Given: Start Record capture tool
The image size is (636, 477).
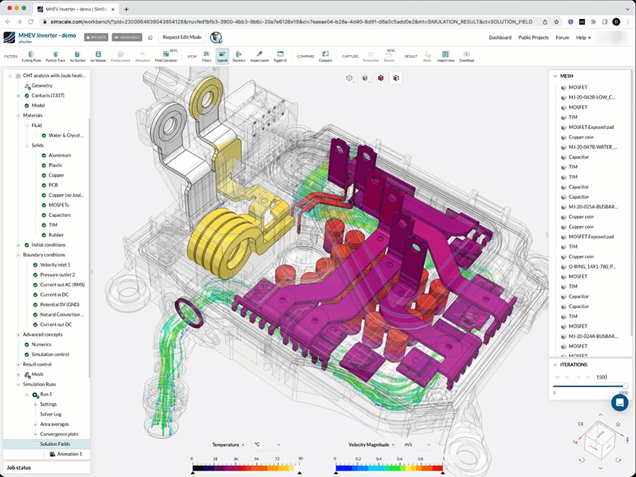Looking at the screenshot, I should 389,56.
